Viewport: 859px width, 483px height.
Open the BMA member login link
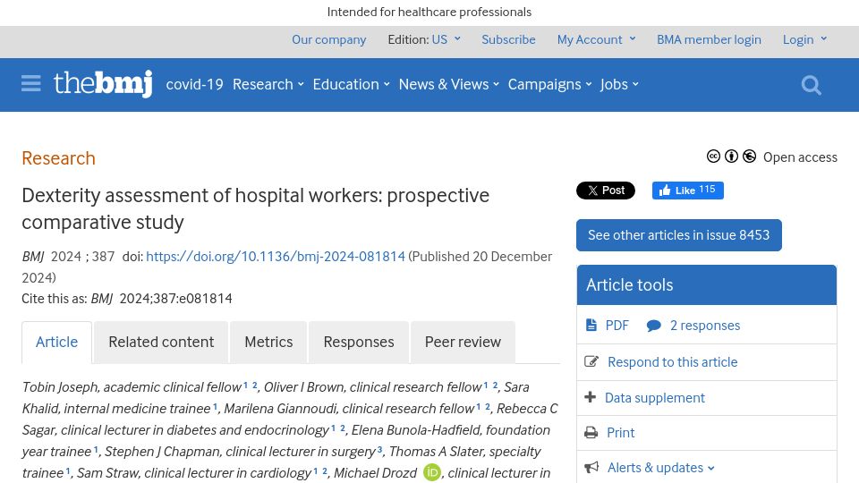click(709, 39)
